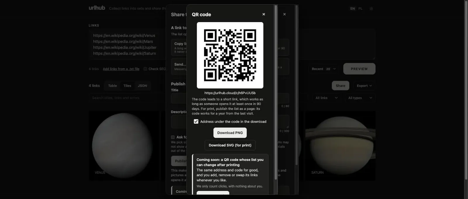
Task: Switch language to EN
Action: tap(352, 9)
